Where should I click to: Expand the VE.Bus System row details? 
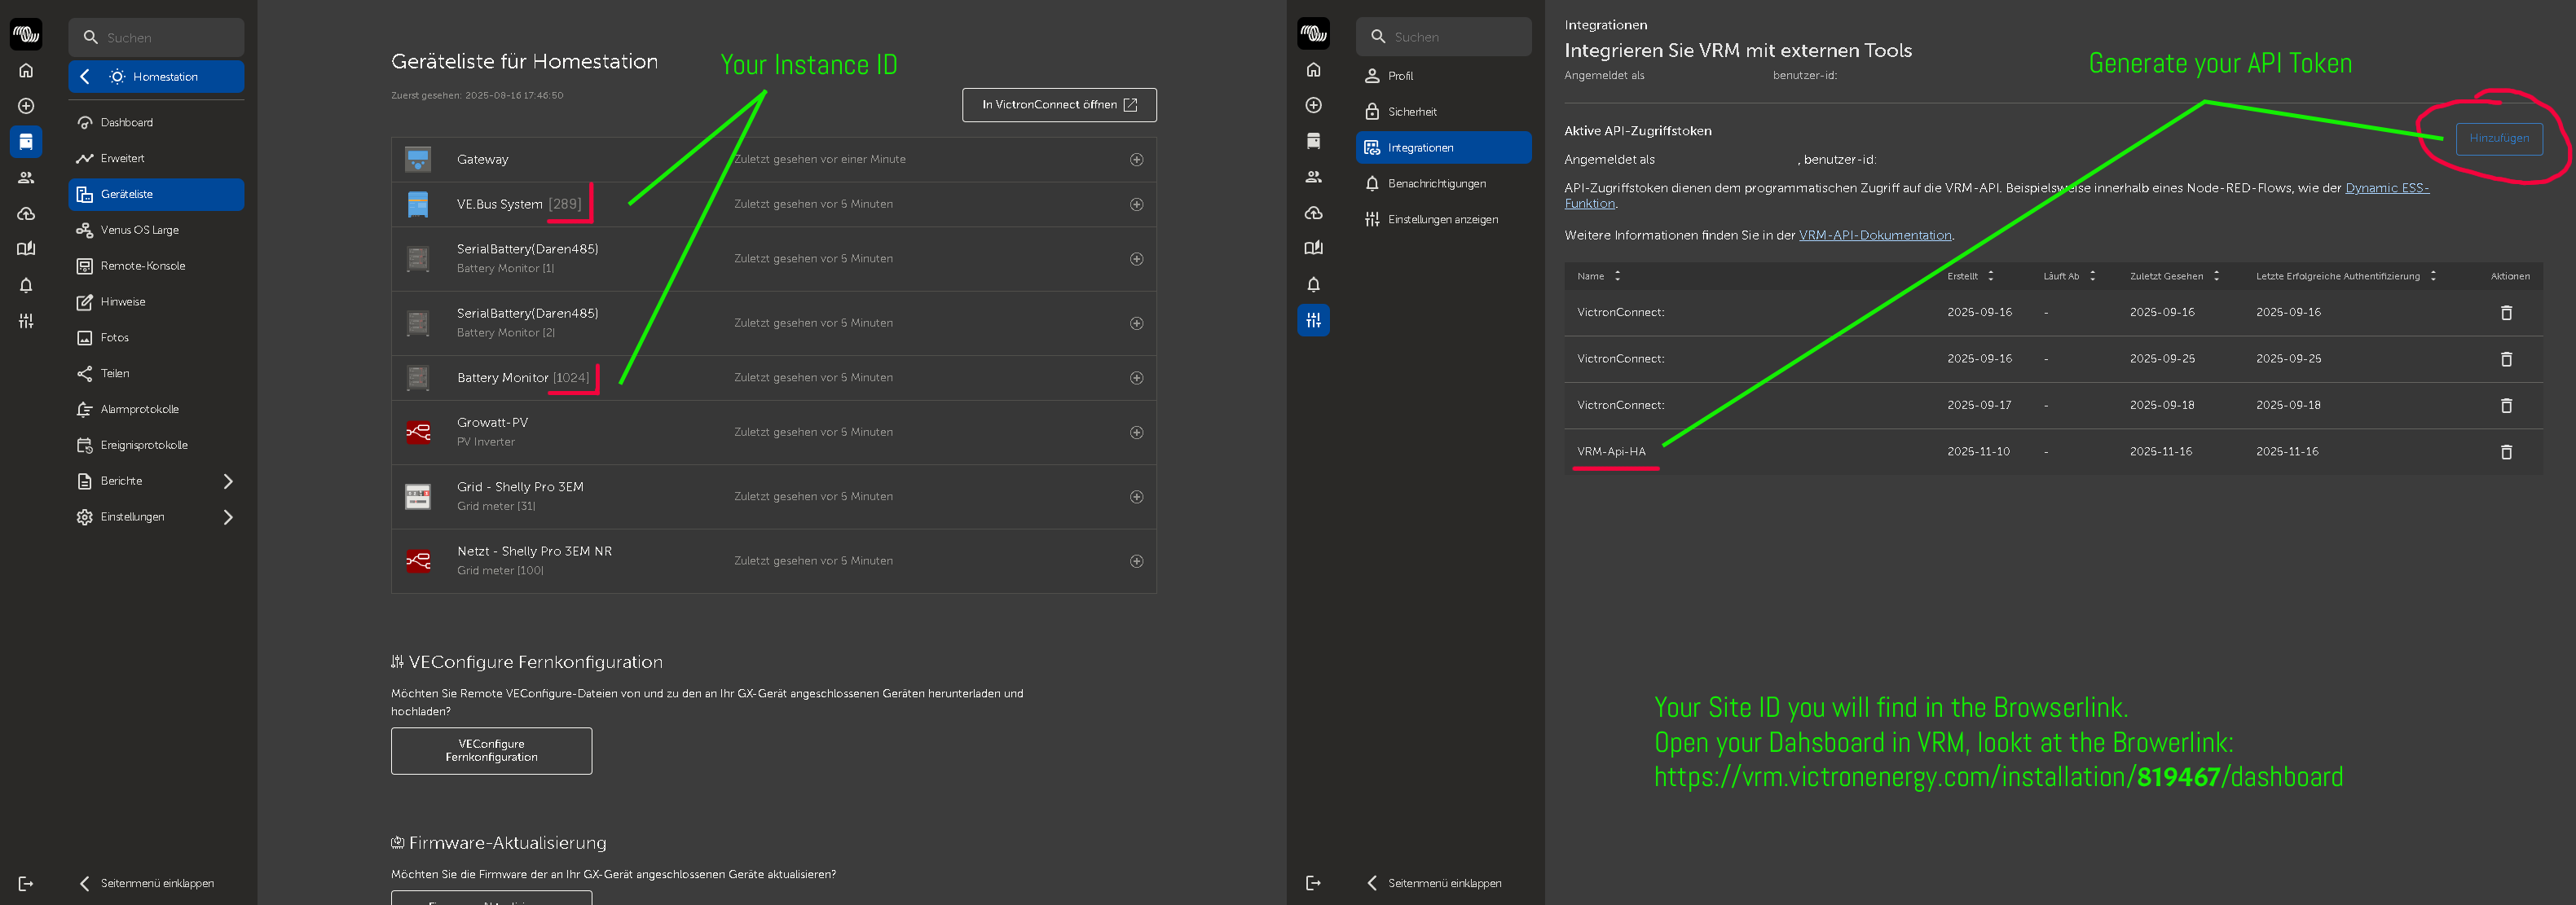(1136, 204)
